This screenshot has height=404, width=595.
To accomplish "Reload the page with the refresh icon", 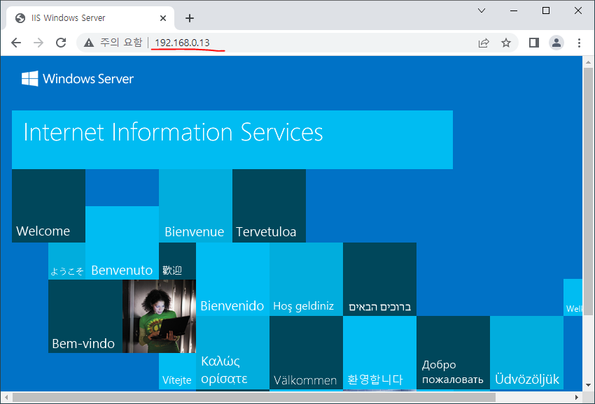I will coord(61,43).
